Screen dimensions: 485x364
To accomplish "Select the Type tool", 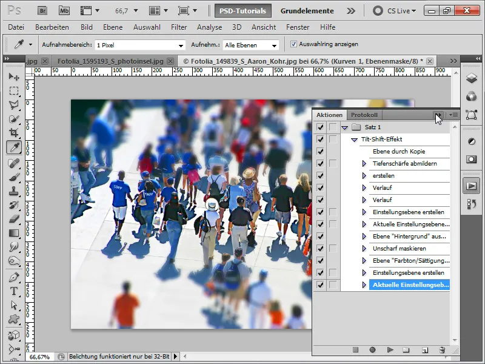I will [14, 292].
